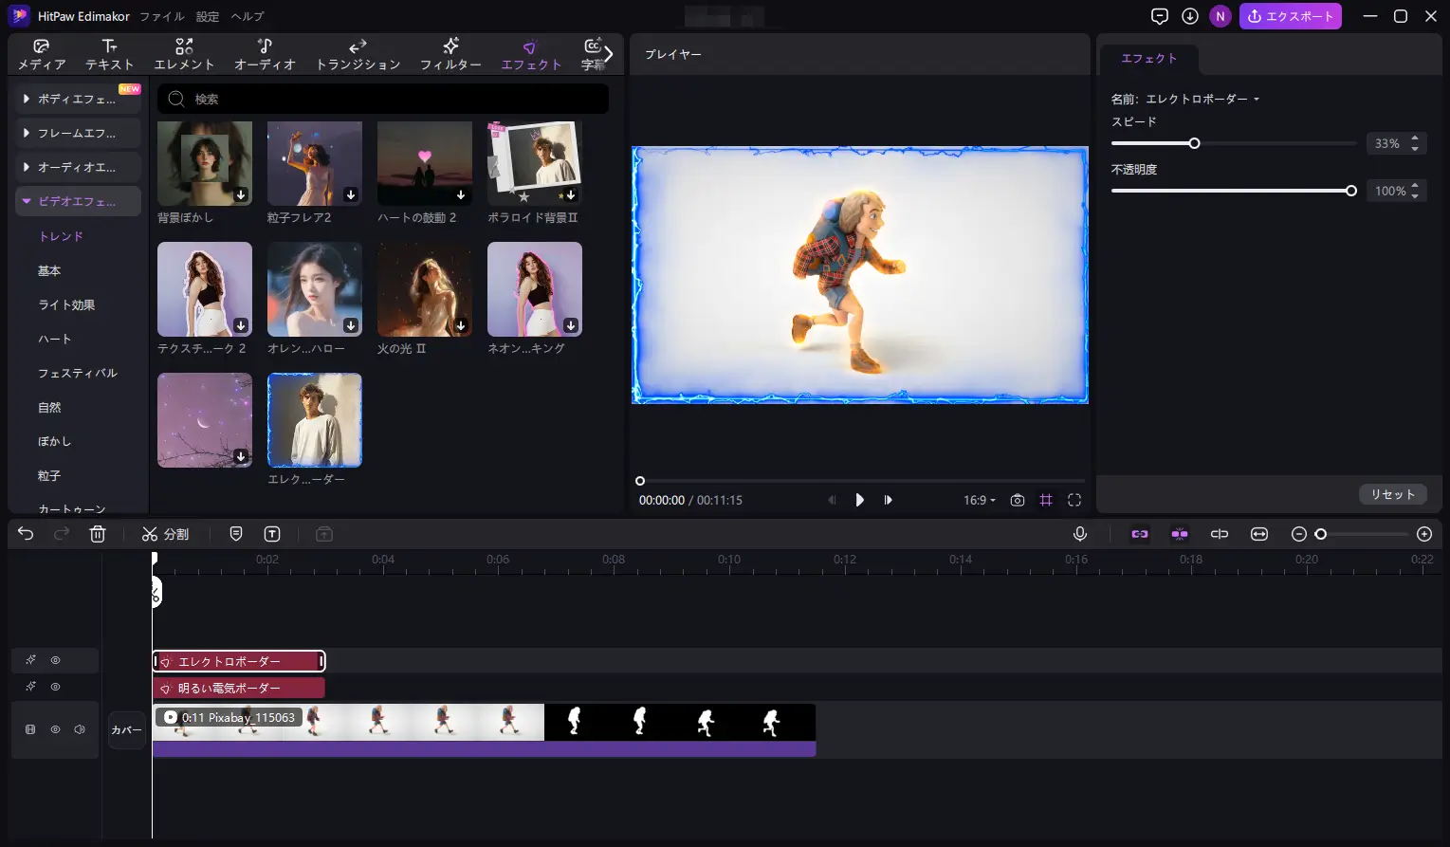Click the timeline zoom slider handle

(x=1320, y=534)
